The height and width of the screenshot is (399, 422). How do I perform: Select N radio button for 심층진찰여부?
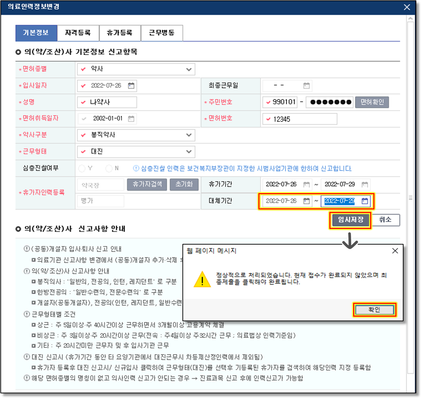(109, 168)
